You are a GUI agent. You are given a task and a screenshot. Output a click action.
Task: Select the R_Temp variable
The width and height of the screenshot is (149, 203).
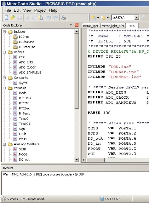point(24,113)
